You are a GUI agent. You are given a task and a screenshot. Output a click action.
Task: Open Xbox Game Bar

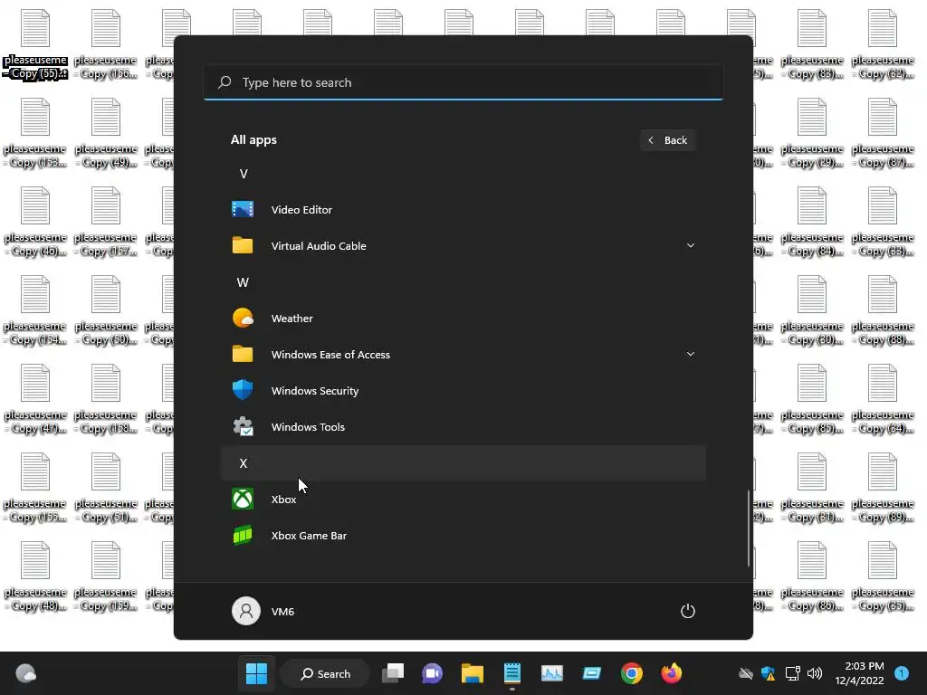pos(463,536)
